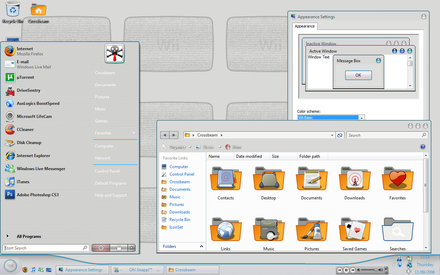Open the Views dropdown arrow
Image resolution: width=440 pixels, height=275 pixels.
tap(219, 147)
